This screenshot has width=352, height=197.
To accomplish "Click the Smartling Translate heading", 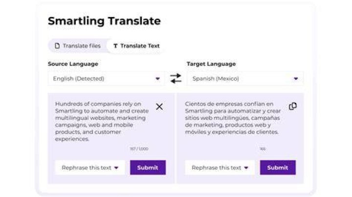I will pos(104,21).
